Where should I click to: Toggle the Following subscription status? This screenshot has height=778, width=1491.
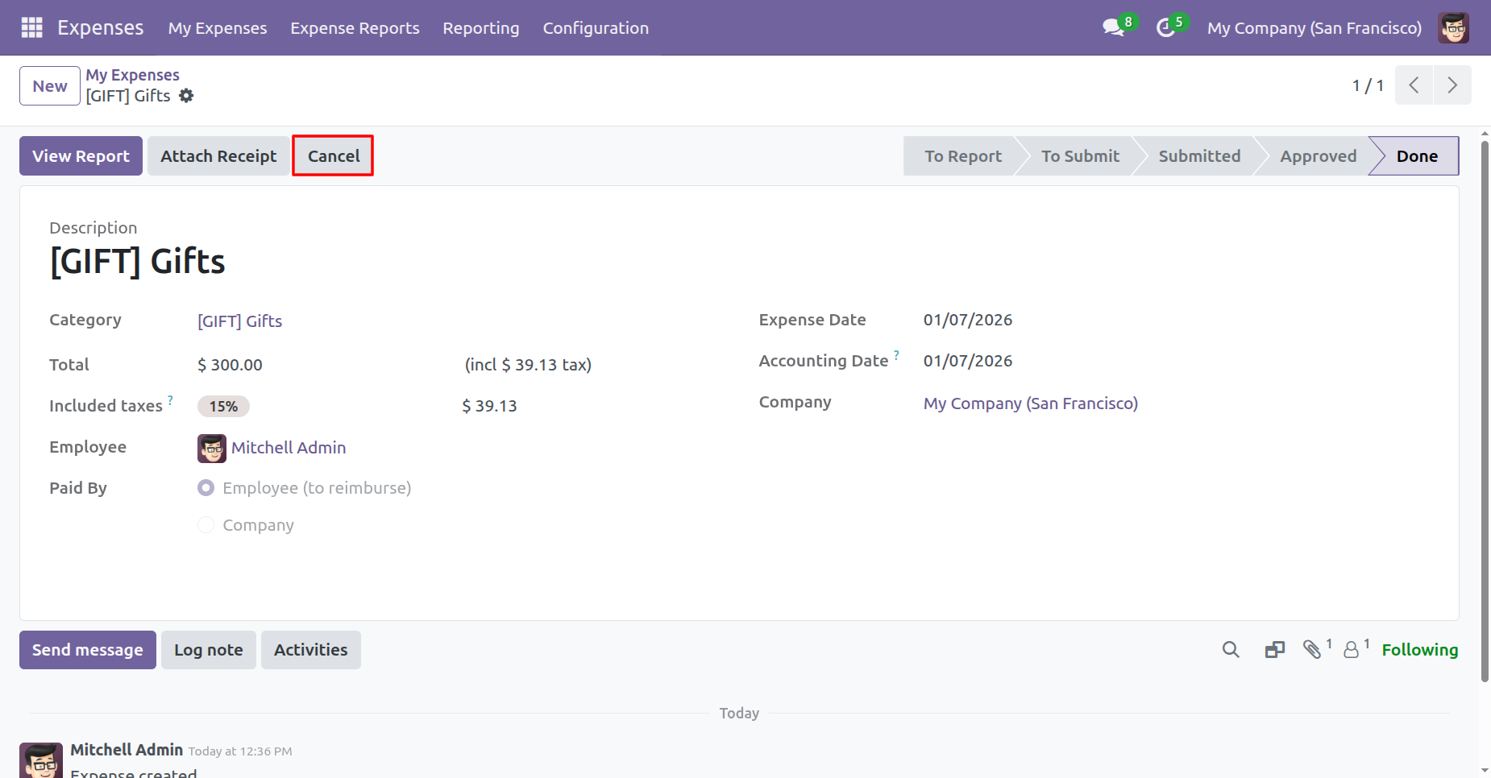pyautogui.click(x=1419, y=650)
